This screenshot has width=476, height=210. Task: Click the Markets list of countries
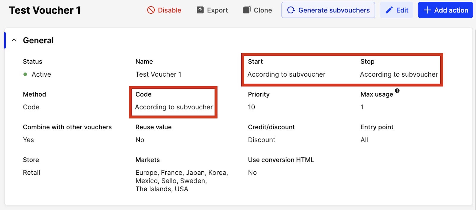coord(181,181)
